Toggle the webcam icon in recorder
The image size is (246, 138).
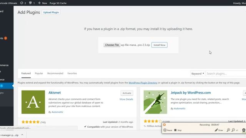click(244, 130)
